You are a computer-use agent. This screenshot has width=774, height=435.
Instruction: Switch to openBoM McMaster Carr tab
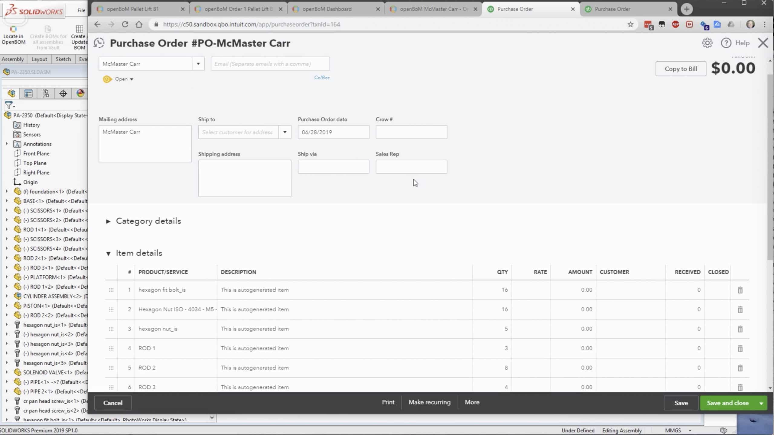pos(433,9)
